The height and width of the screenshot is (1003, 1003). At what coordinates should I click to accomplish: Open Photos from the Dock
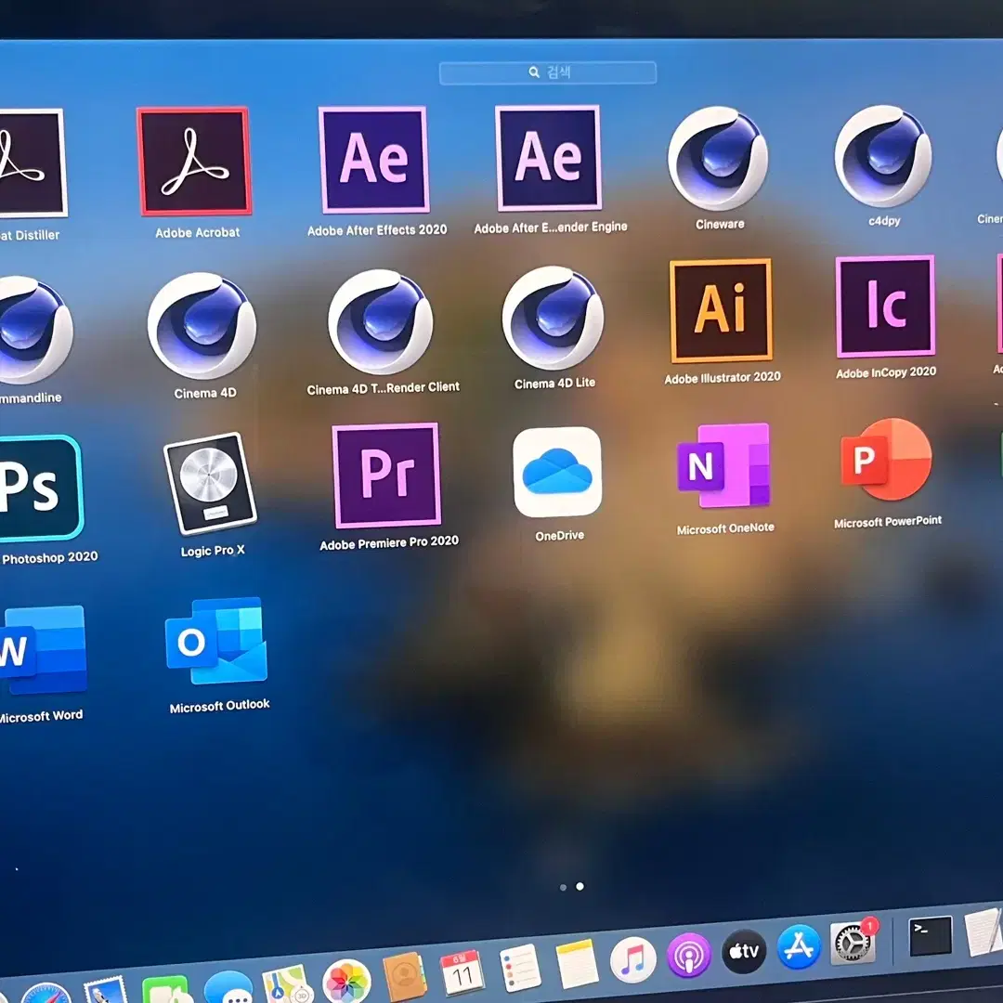point(346,982)
